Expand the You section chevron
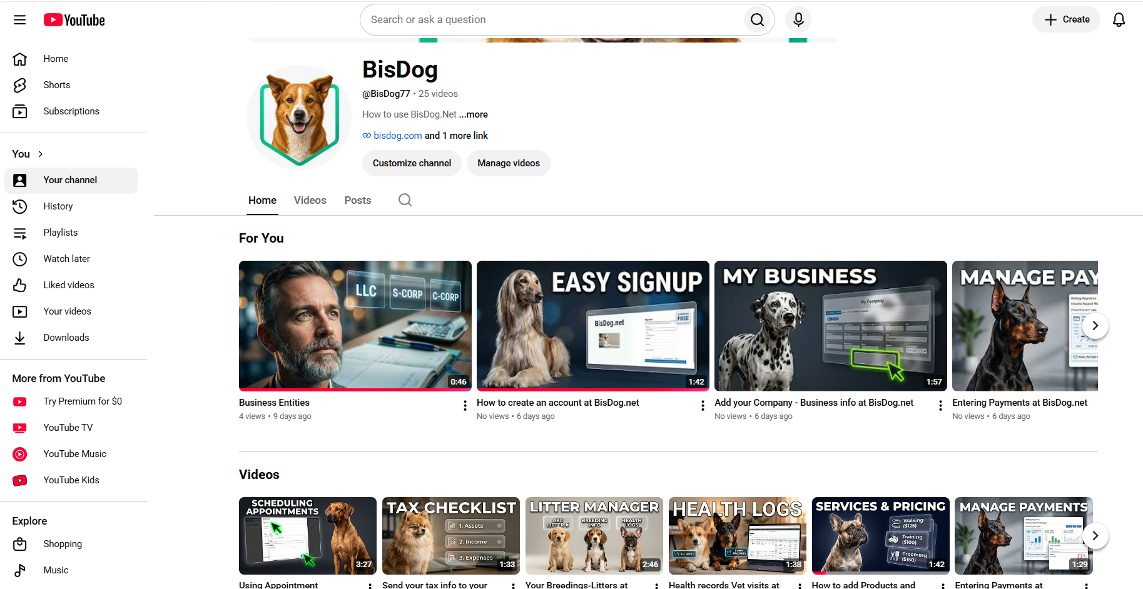Viewport: 1143px width, 589px height. 41,154
